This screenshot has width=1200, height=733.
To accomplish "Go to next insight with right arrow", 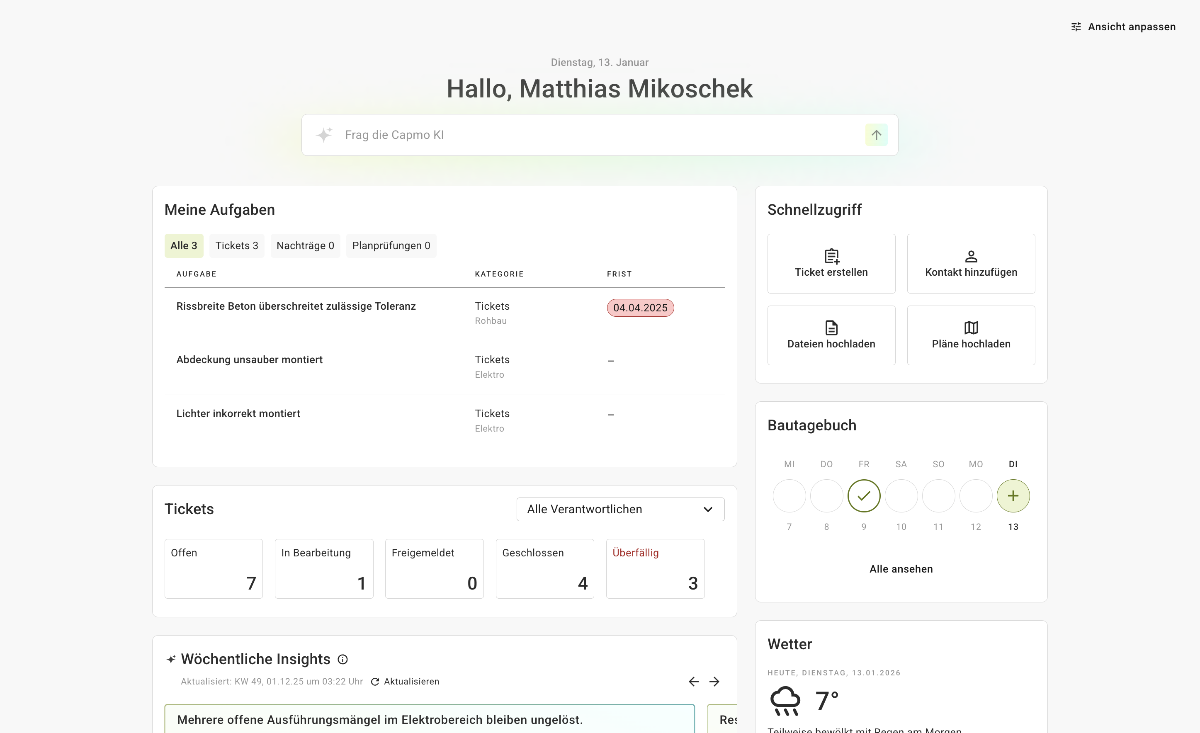I will [714, 681].
